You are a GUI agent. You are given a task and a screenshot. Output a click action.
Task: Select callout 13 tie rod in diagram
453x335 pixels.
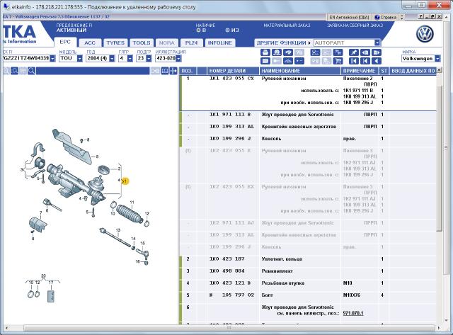(x=118, y=230)
